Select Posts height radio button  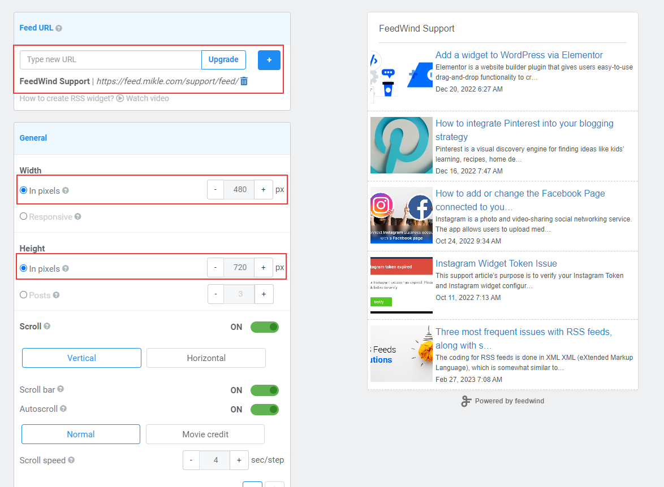[24, 295]
